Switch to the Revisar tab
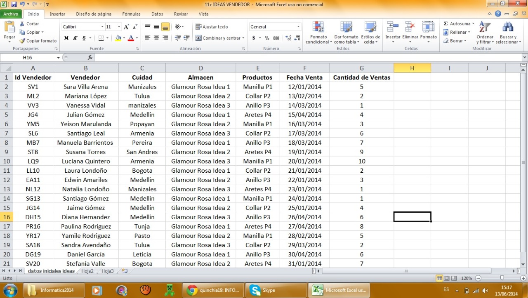This screenshot has width=528, height=298. click(x=181, y=14)
